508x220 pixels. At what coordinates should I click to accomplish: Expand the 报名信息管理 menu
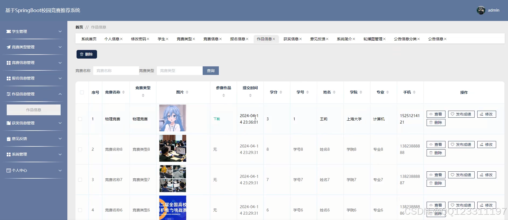coord(60,78)
